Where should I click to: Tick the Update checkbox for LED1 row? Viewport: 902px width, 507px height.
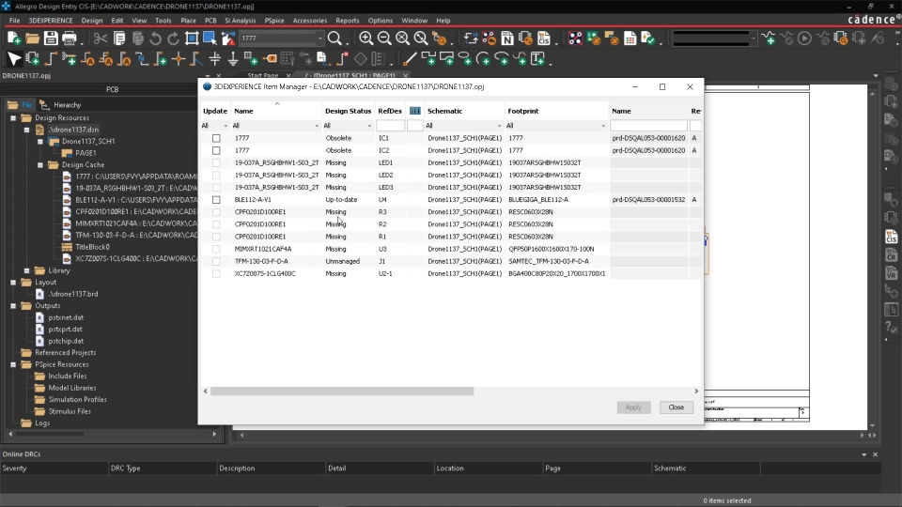(x=216, y=163)
